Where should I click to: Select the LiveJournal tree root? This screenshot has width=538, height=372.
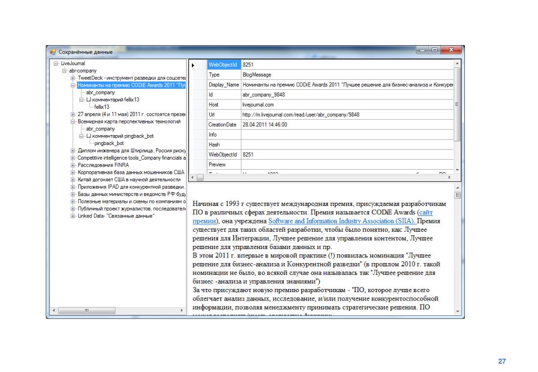[x=73, y=64]
